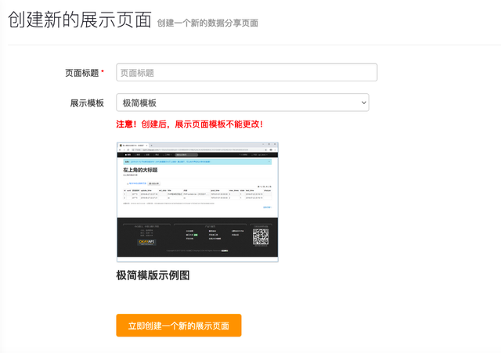
Task: Click the 页面标题 input field
Action: 247,73
